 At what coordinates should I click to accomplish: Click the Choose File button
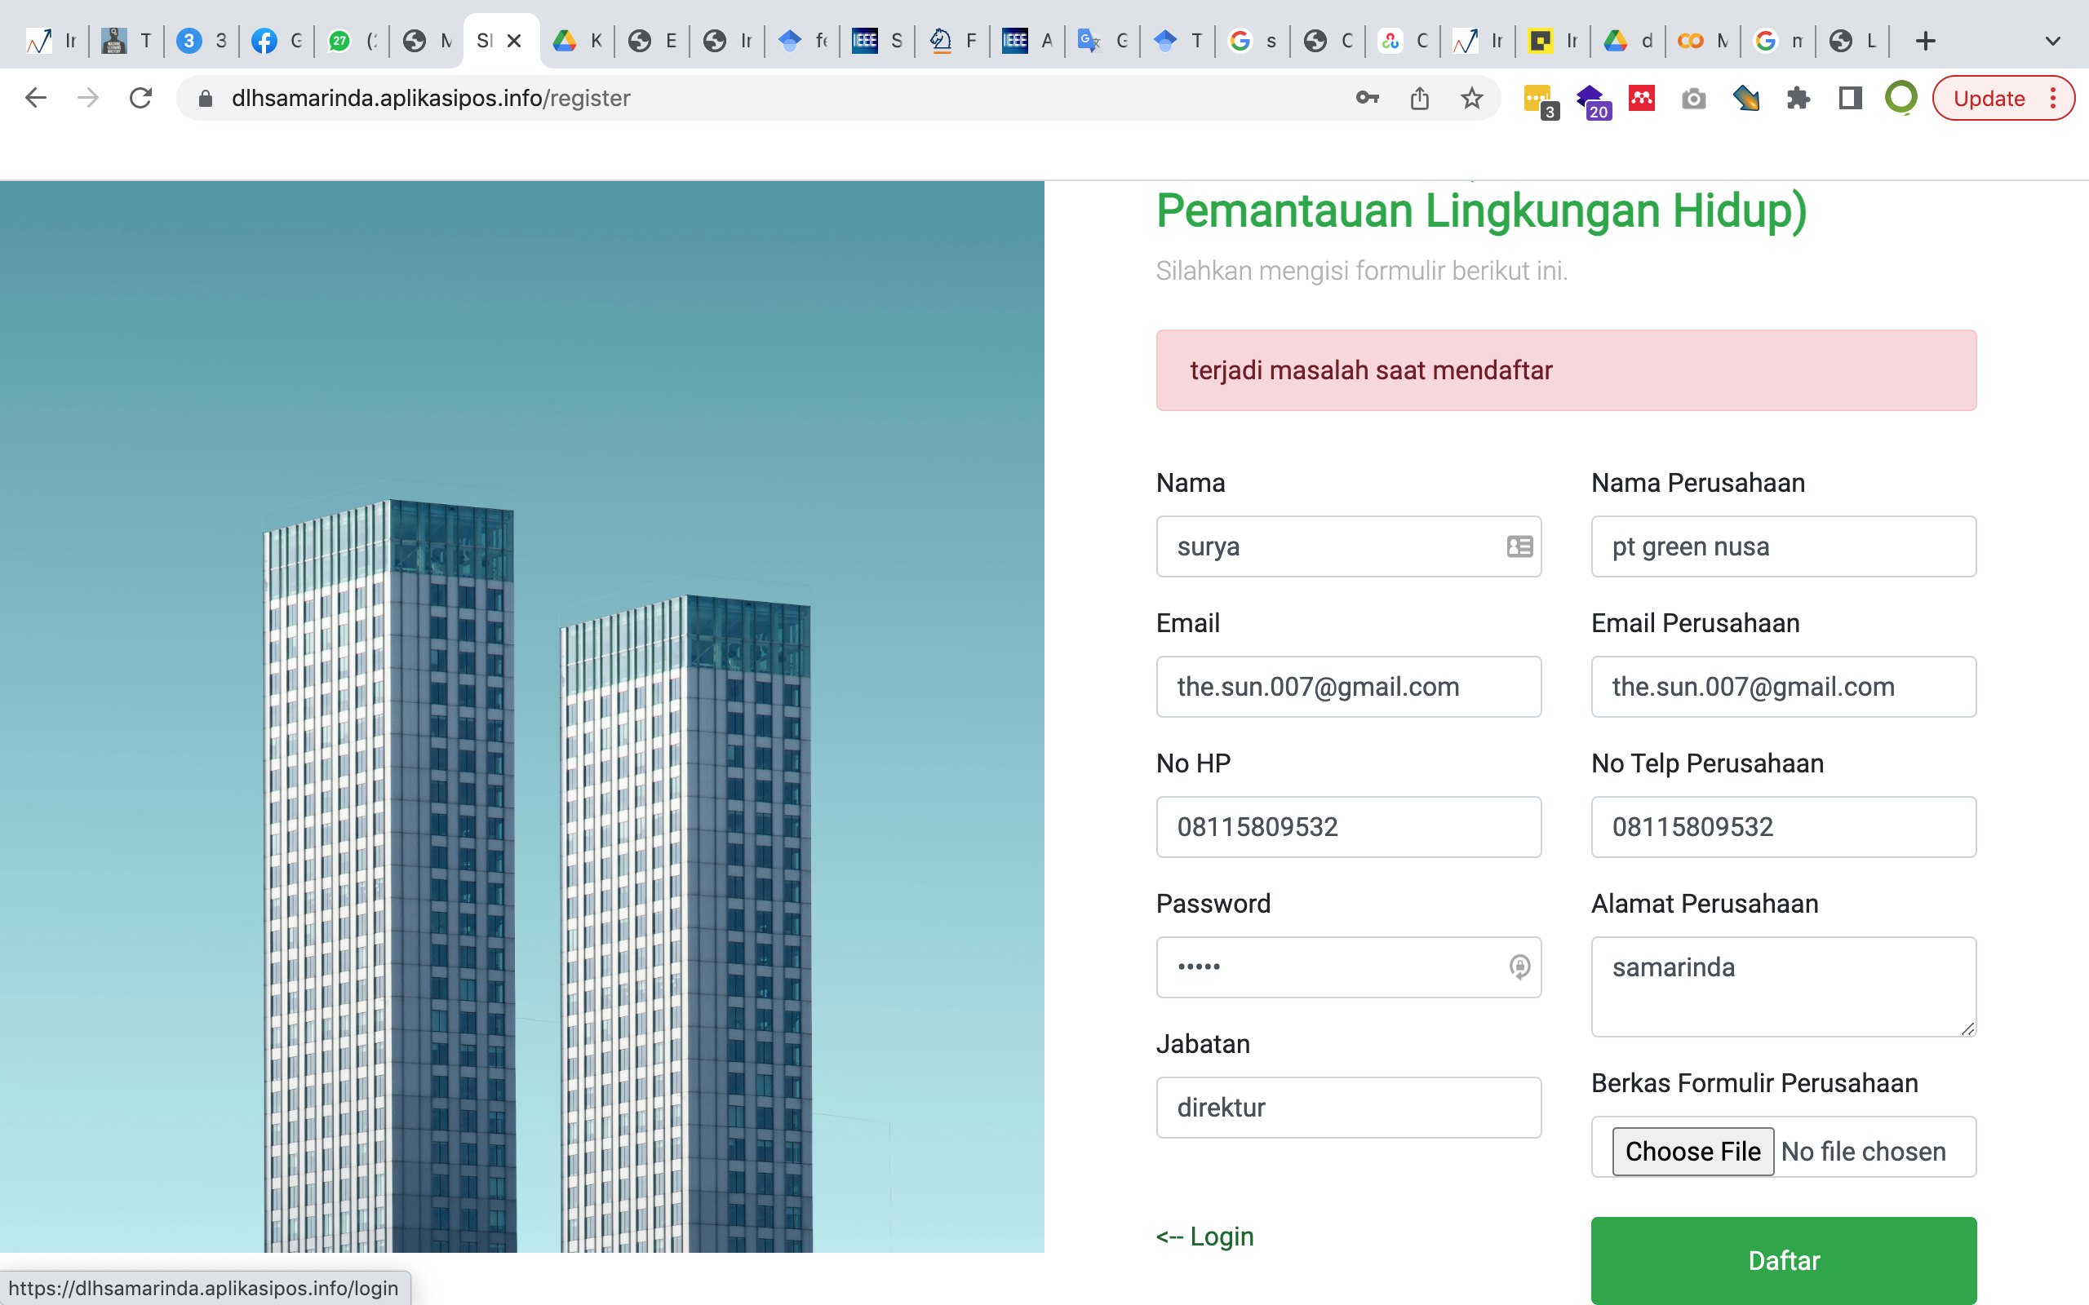(x=1692, y=1152)
